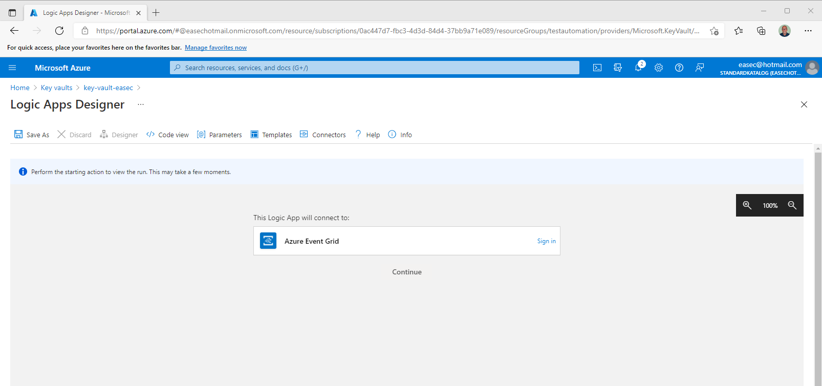Open the Templates toolbar item
The height and width of the screenshot is (386, 822).
click(271, 135)
